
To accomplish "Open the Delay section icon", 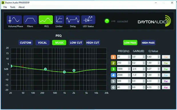I will click(73, 20).
